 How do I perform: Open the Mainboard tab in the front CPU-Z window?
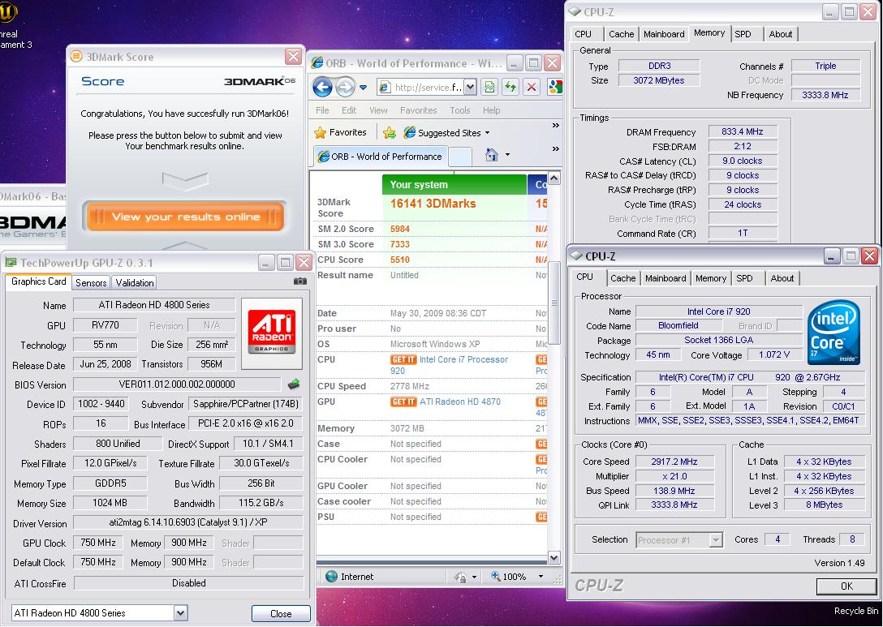pyautogui.click(x=665, y=278)
